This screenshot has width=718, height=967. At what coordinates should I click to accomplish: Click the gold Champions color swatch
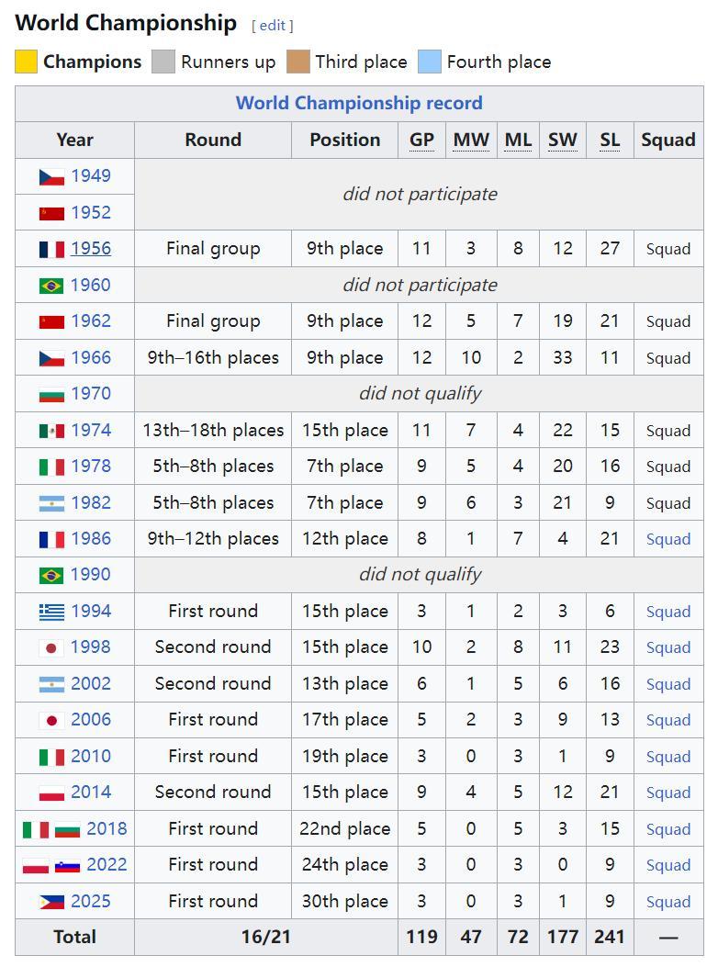click(27, 62)
